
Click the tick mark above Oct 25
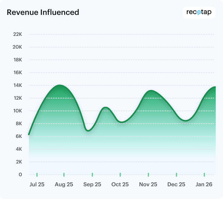pos(120,175)
